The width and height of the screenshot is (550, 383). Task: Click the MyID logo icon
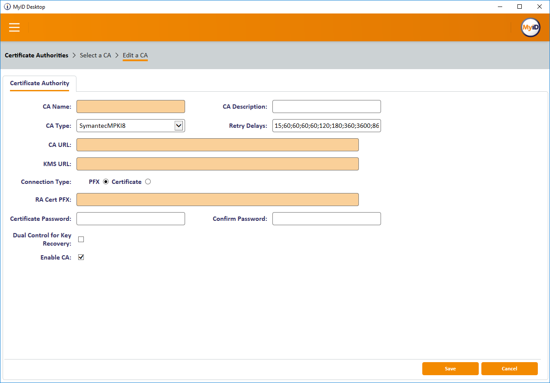click(x=530, y=27)
